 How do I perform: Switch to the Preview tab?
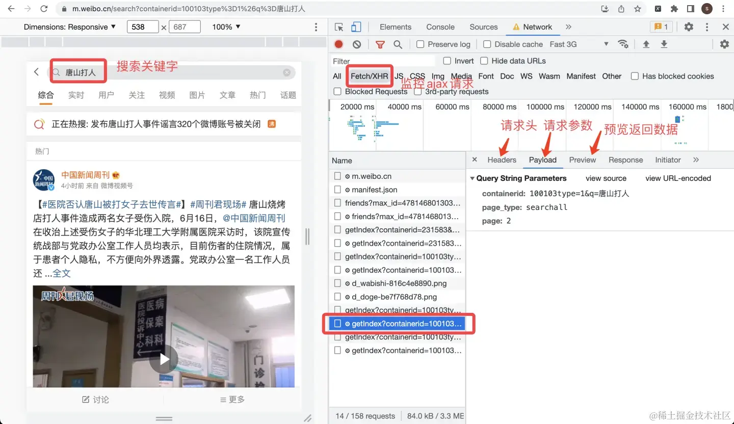pyautogui.click(x=582, y=160)
